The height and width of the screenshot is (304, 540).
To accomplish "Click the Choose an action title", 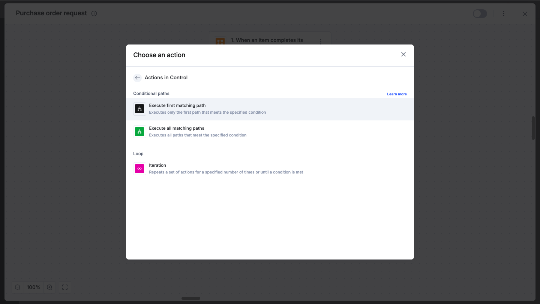I will [159, 55].
